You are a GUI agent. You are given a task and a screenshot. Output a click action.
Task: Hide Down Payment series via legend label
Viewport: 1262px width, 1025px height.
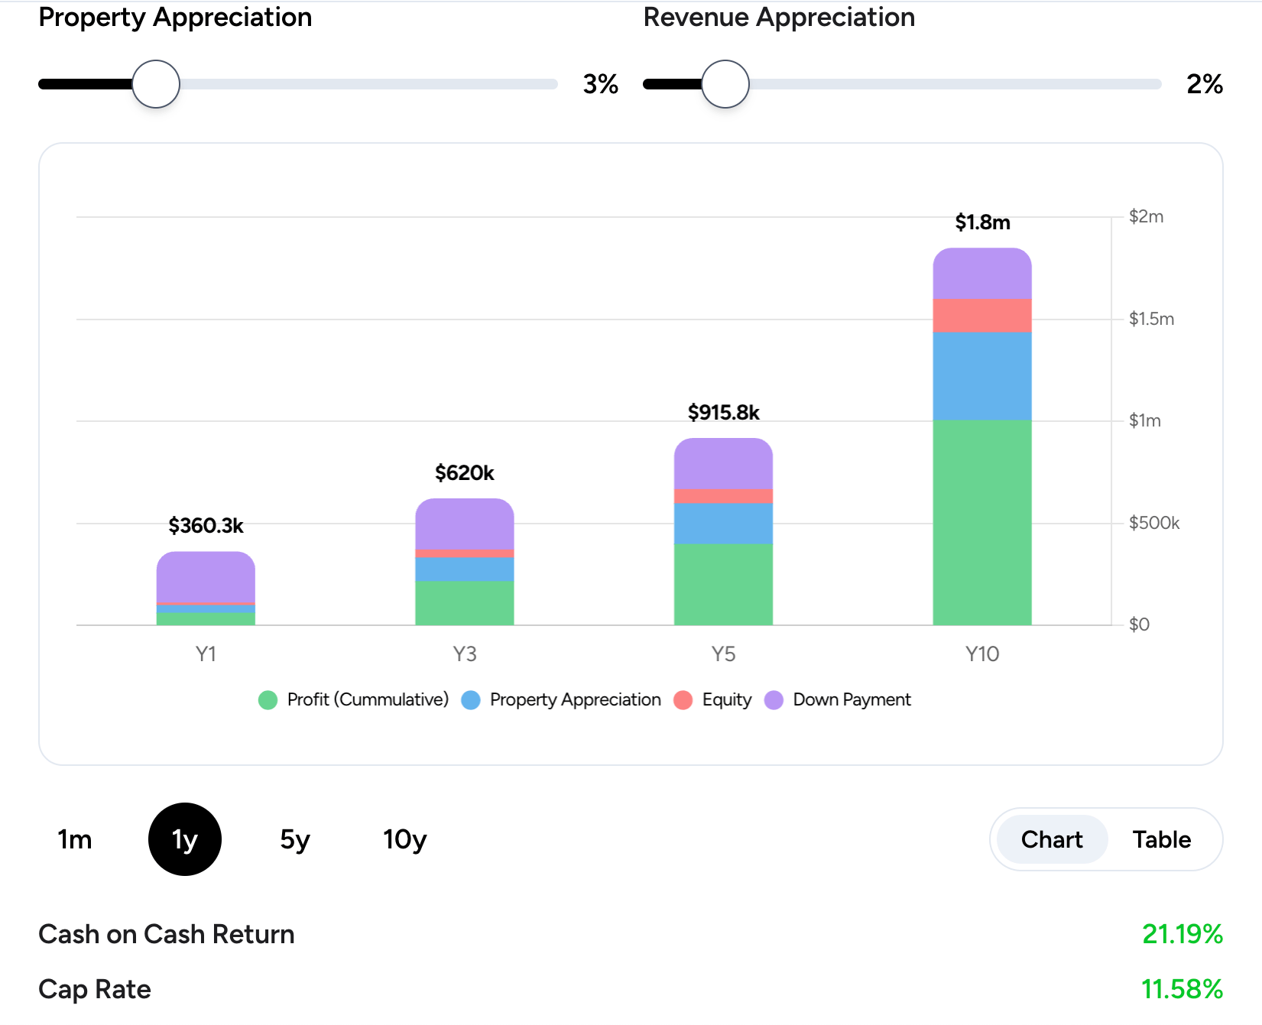click(x=852, y=700)
